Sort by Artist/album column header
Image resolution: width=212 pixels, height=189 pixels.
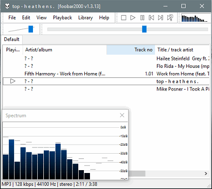click(x=65, y=50)
